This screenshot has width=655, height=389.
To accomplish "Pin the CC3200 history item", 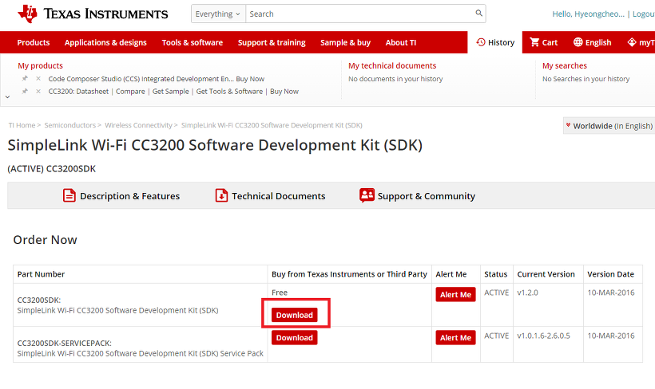I will [x=25, y=91].
